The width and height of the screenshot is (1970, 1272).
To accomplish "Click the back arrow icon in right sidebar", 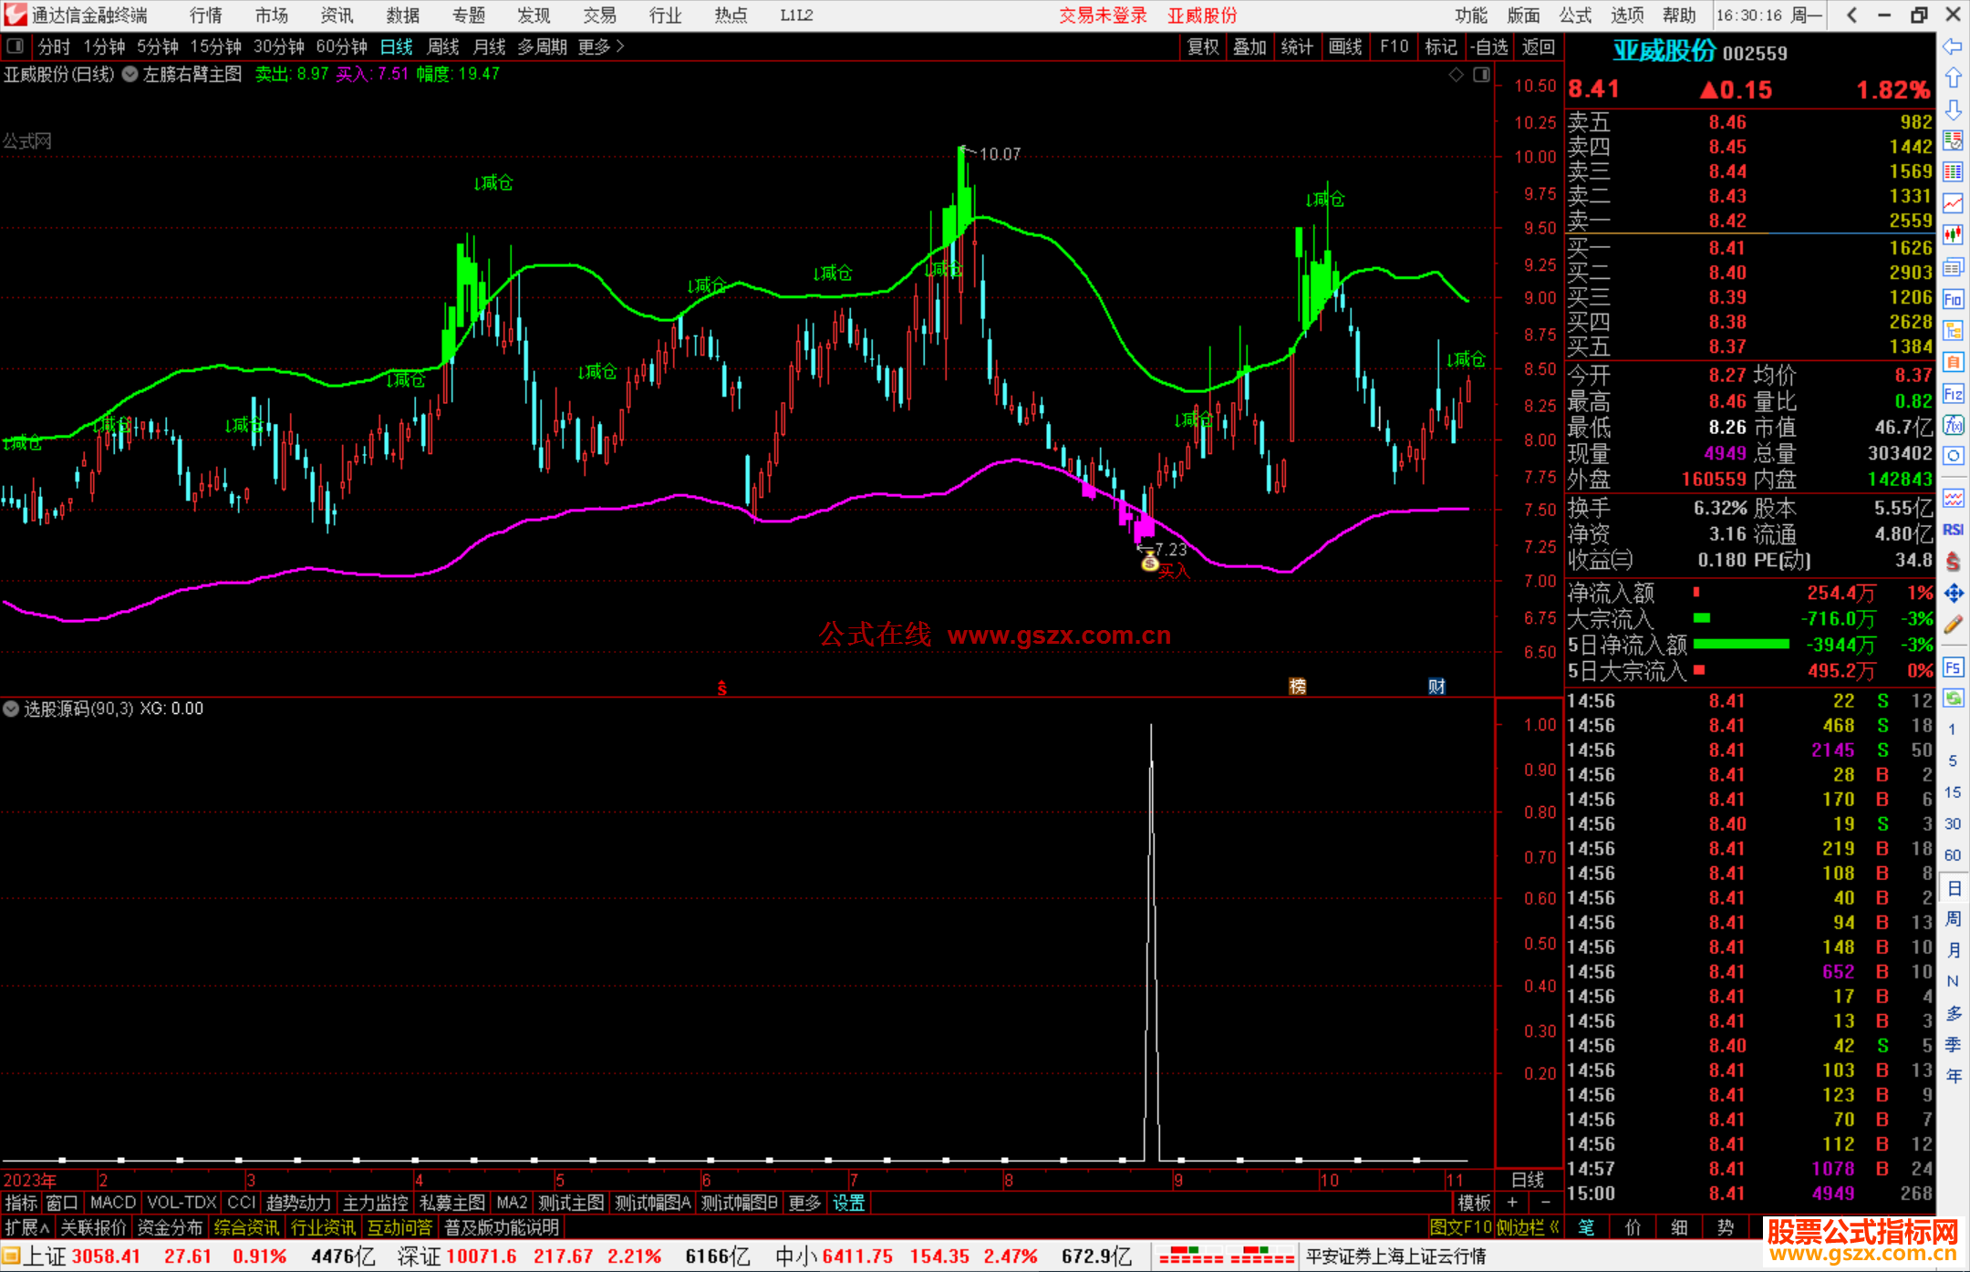I will 1953,47.
